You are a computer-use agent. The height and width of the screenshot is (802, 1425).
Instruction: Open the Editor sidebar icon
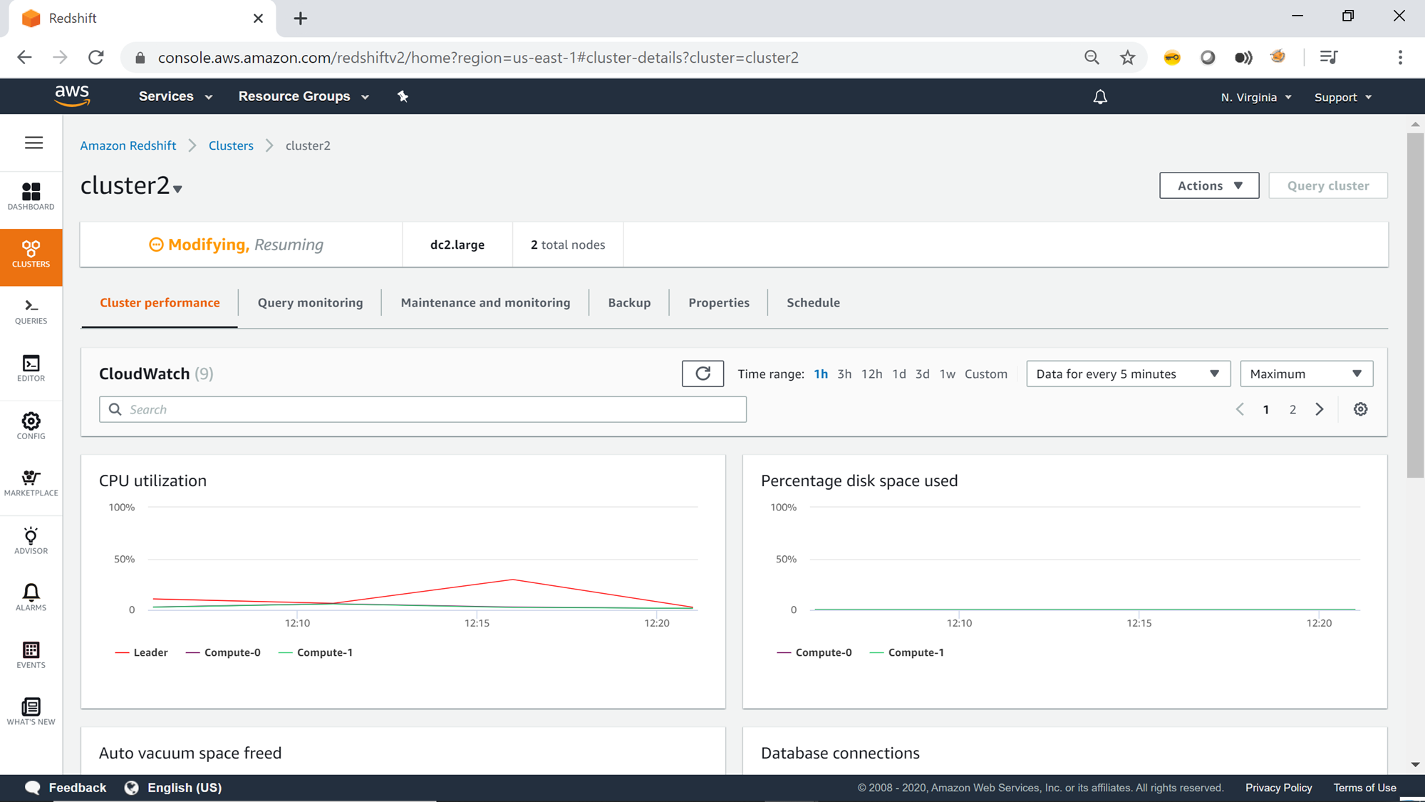point(31,369)
